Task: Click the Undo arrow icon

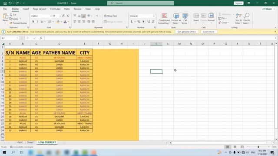Action: coord(10,3)
